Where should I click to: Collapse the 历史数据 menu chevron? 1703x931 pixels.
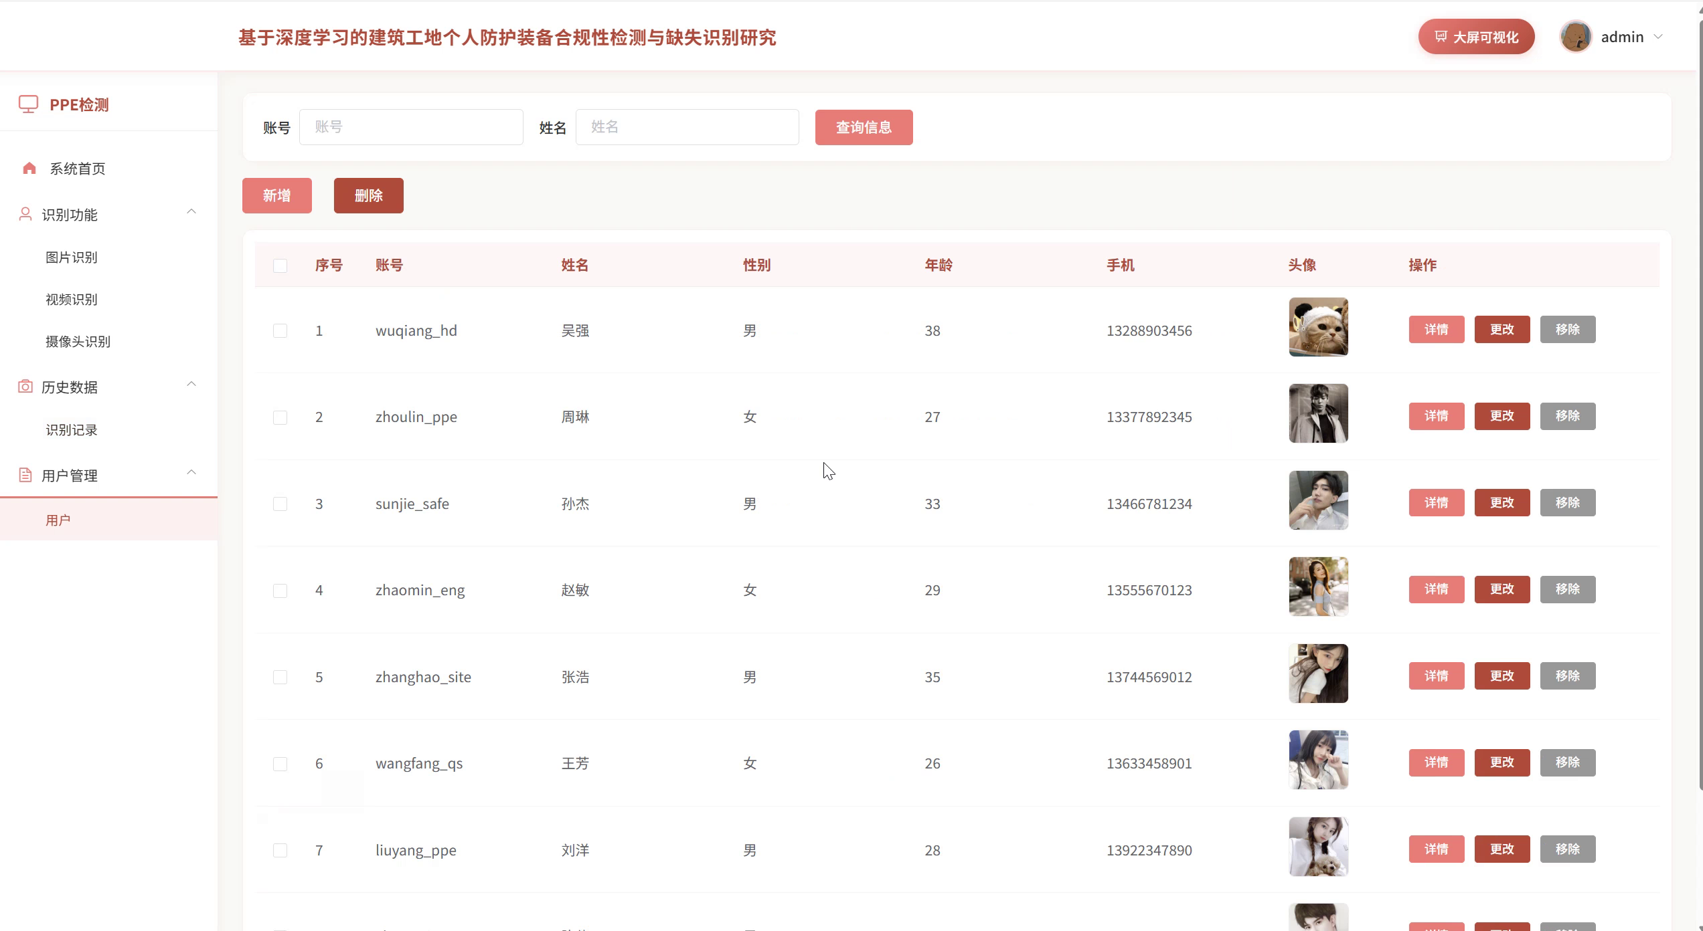pos(191,385)
